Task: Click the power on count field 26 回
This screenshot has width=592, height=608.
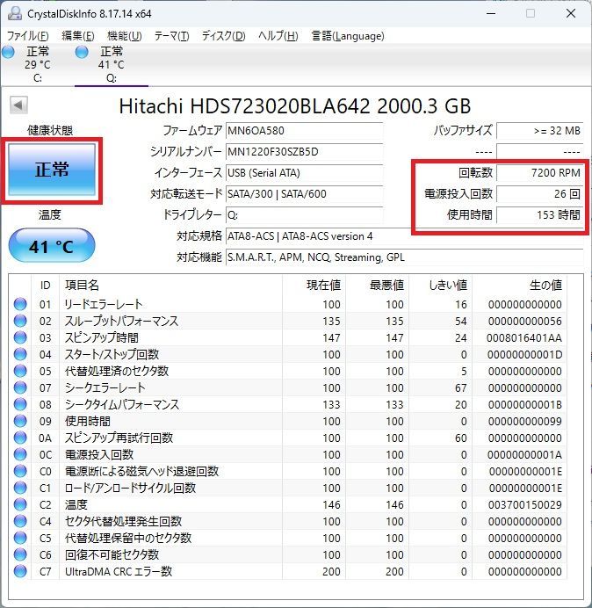Action: click(x=539, y=193)
